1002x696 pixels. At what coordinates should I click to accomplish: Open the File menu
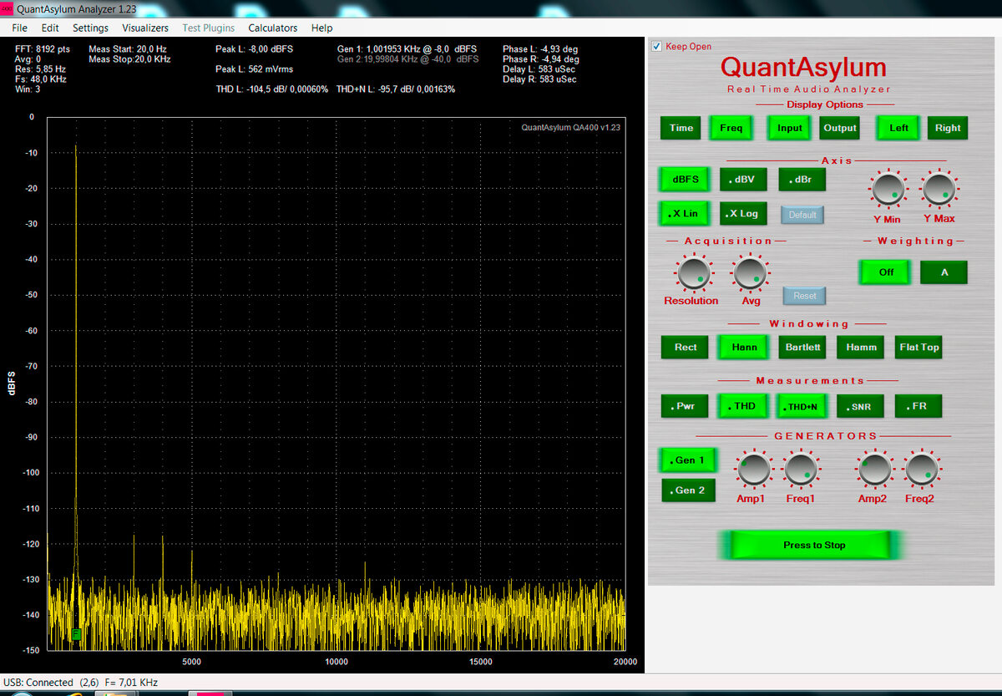pyautogui.click(x=19, y=28)
